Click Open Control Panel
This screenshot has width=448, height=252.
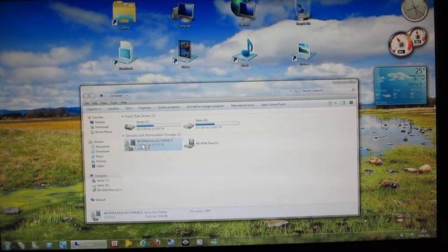coord(273,104)
